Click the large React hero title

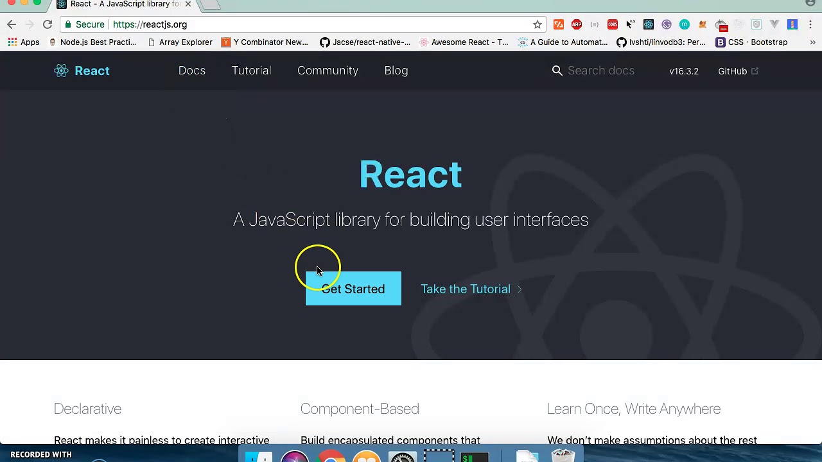point(410,174)
